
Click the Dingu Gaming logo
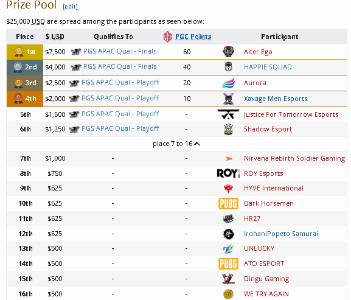(228, 279)
